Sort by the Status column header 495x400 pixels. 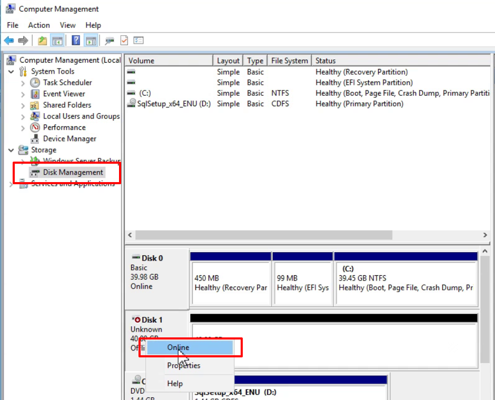pyautogui.click(x=401, y=61)
